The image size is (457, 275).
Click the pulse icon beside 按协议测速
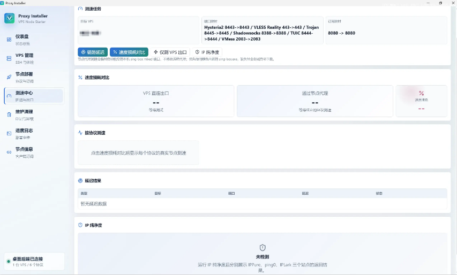coord(80,133)
